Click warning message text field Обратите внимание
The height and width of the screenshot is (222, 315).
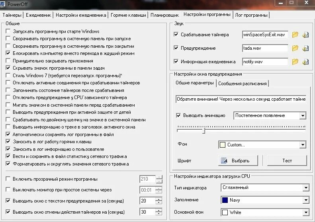coord(241,99)
